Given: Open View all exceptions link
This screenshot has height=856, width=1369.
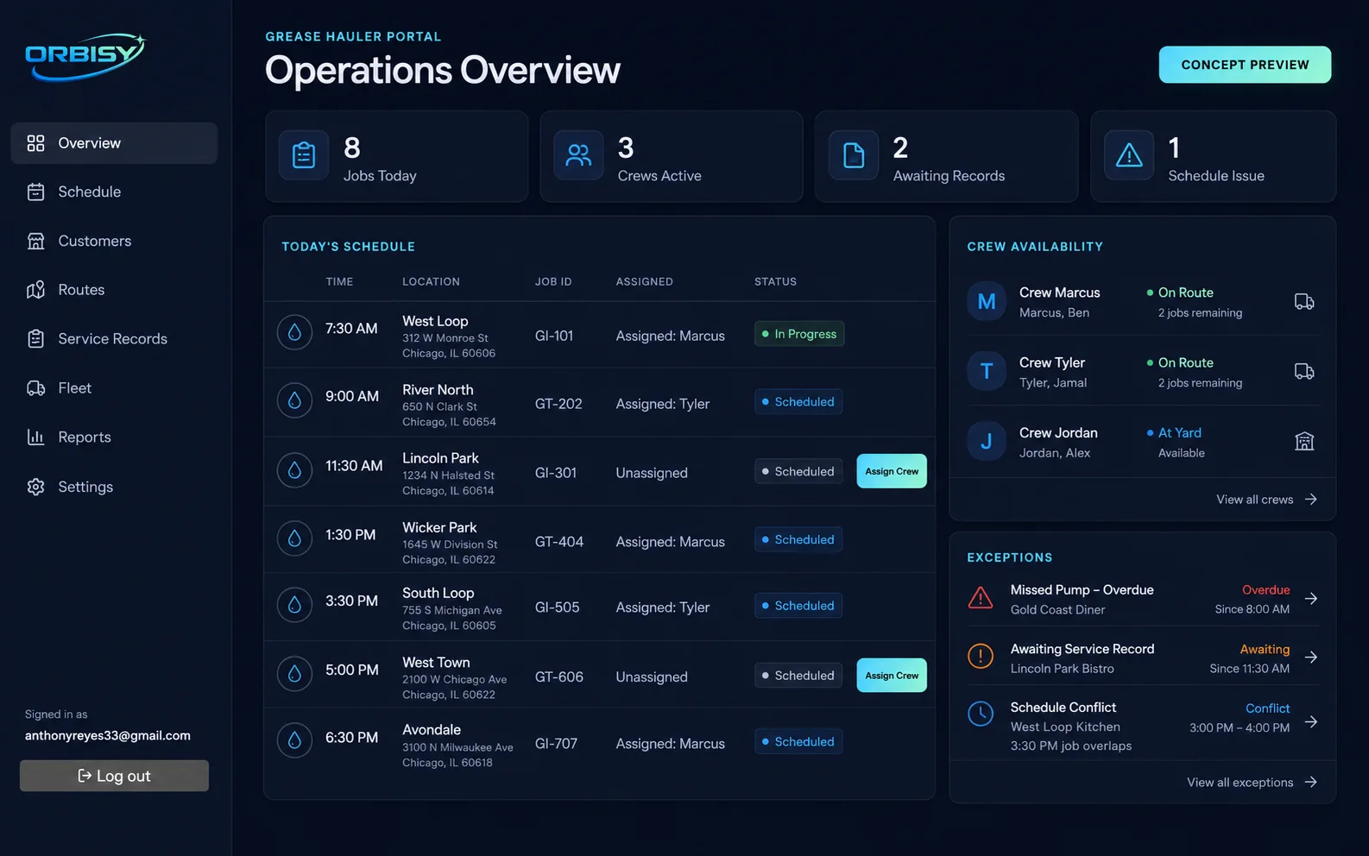Looking at the screenshot, I should pyautogui.click(x=1252, y=783).
